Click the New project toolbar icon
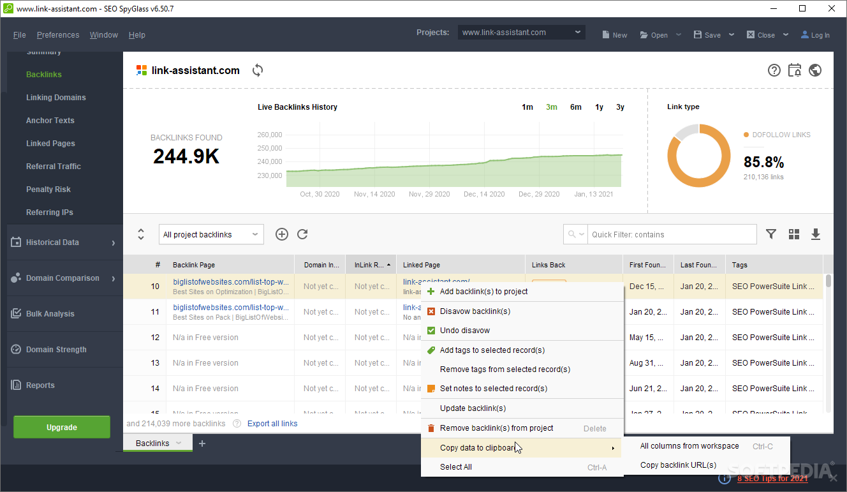This screenshot has width=847, height=492. [605, 35]
